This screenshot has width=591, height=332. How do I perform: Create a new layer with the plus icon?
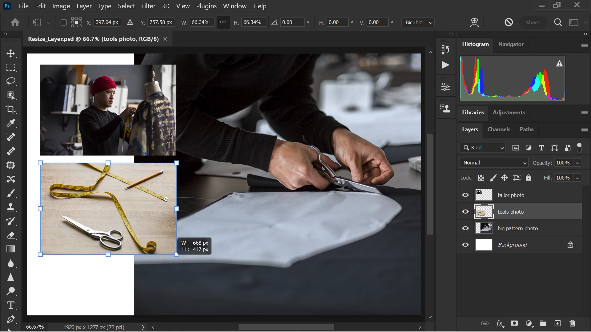pos(557,323)
